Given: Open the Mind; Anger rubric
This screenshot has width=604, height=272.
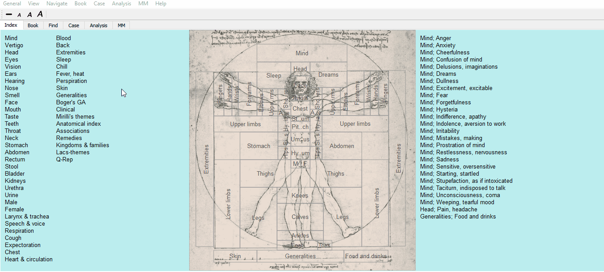Looking at the screenshot, I should 435,38.
